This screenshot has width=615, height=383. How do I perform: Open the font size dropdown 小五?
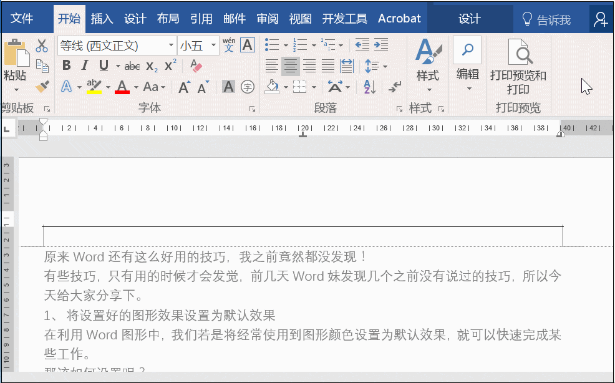[213, 46]
